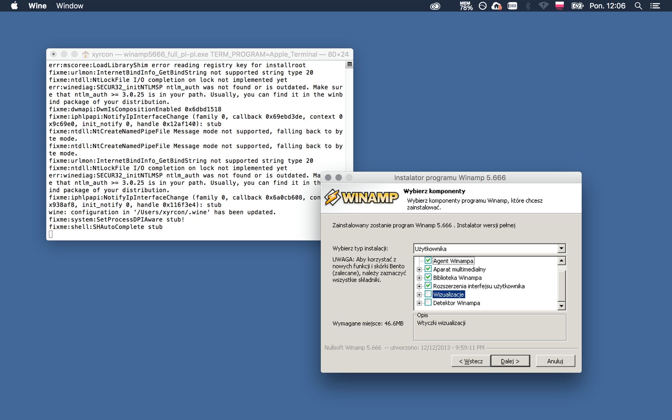Click the Anuluj cancel button
672x420 pixels.
coord(555,361)
